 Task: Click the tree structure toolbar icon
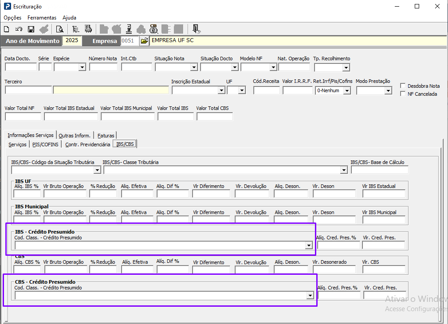click(75, 29)
